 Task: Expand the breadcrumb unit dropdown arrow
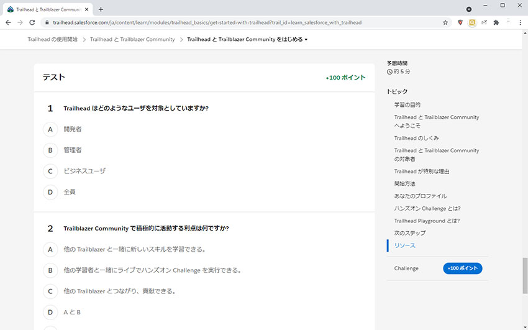[306, 40]
